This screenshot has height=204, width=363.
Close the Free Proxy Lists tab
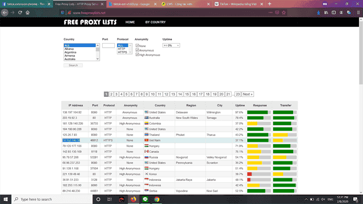[x=103, y=4]
